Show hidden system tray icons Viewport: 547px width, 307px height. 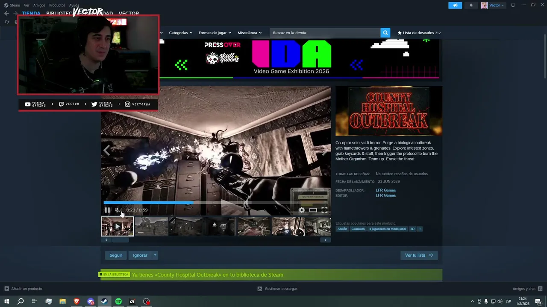click(x=472, y=301)
